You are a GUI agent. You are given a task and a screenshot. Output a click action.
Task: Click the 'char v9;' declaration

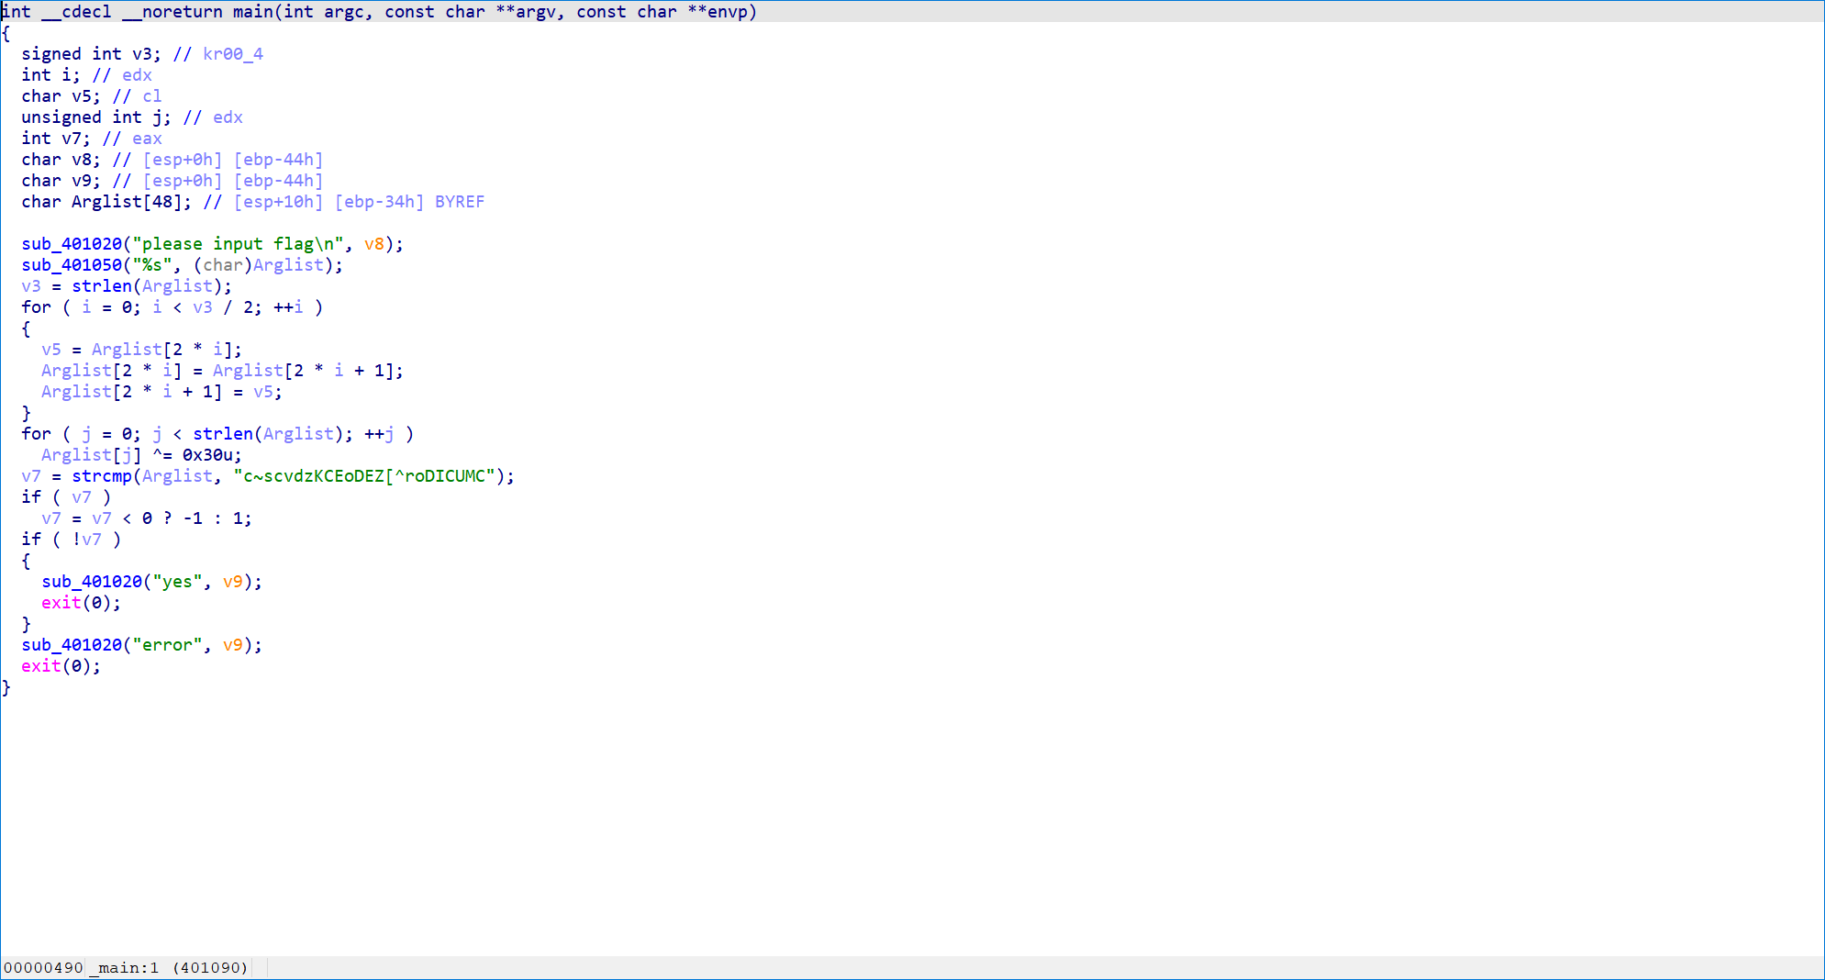point(61,181)
